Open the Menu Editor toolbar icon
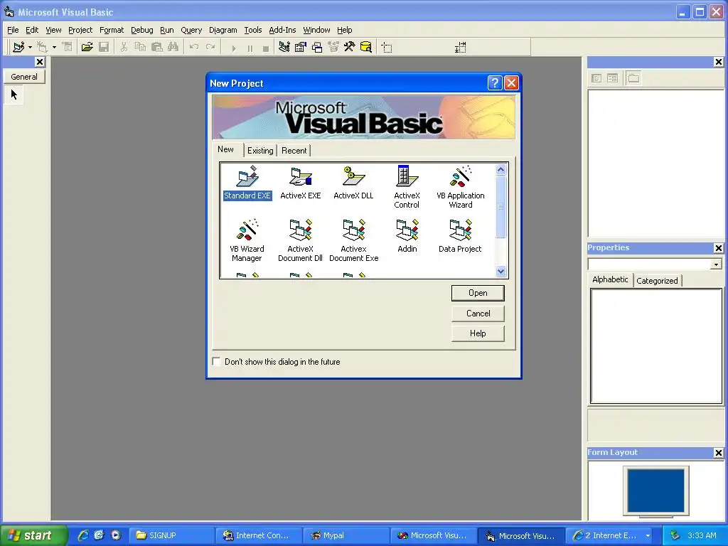728x546 pixels. 68,47
